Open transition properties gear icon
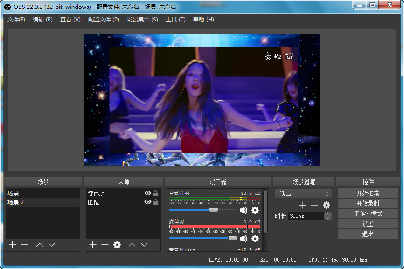This screenshot has width=404, height=269. [327, 205]
